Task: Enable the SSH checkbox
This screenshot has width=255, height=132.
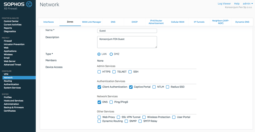Action: click(130, 72)
